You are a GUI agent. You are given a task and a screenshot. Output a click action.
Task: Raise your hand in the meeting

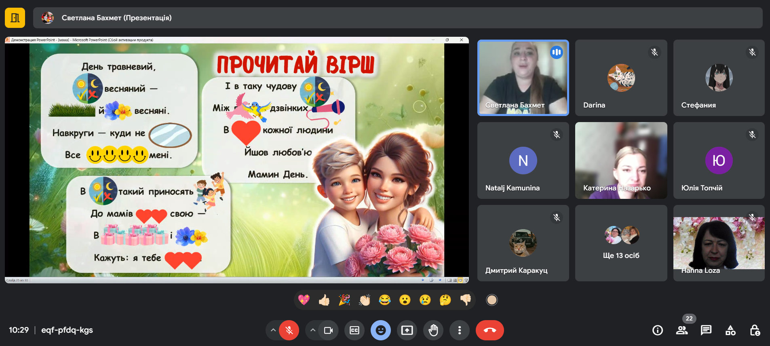coord(433,330)
